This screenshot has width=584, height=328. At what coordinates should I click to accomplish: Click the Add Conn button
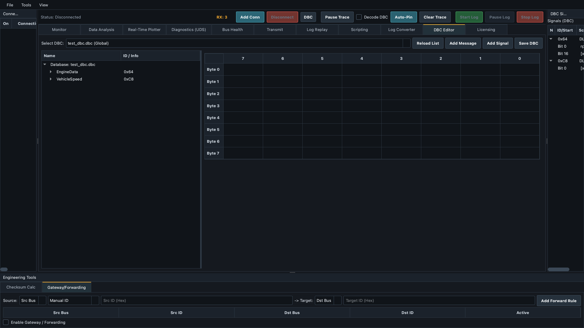pos(250,17)
